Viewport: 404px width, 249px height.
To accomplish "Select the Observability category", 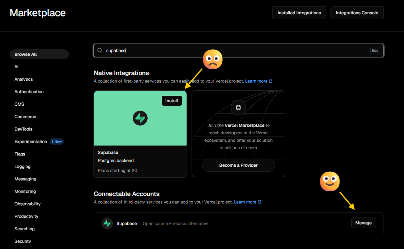I will click(x=27, y=204).
